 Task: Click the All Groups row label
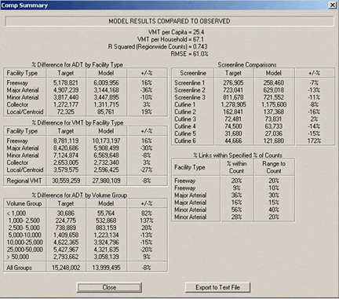tap(19, 268)
